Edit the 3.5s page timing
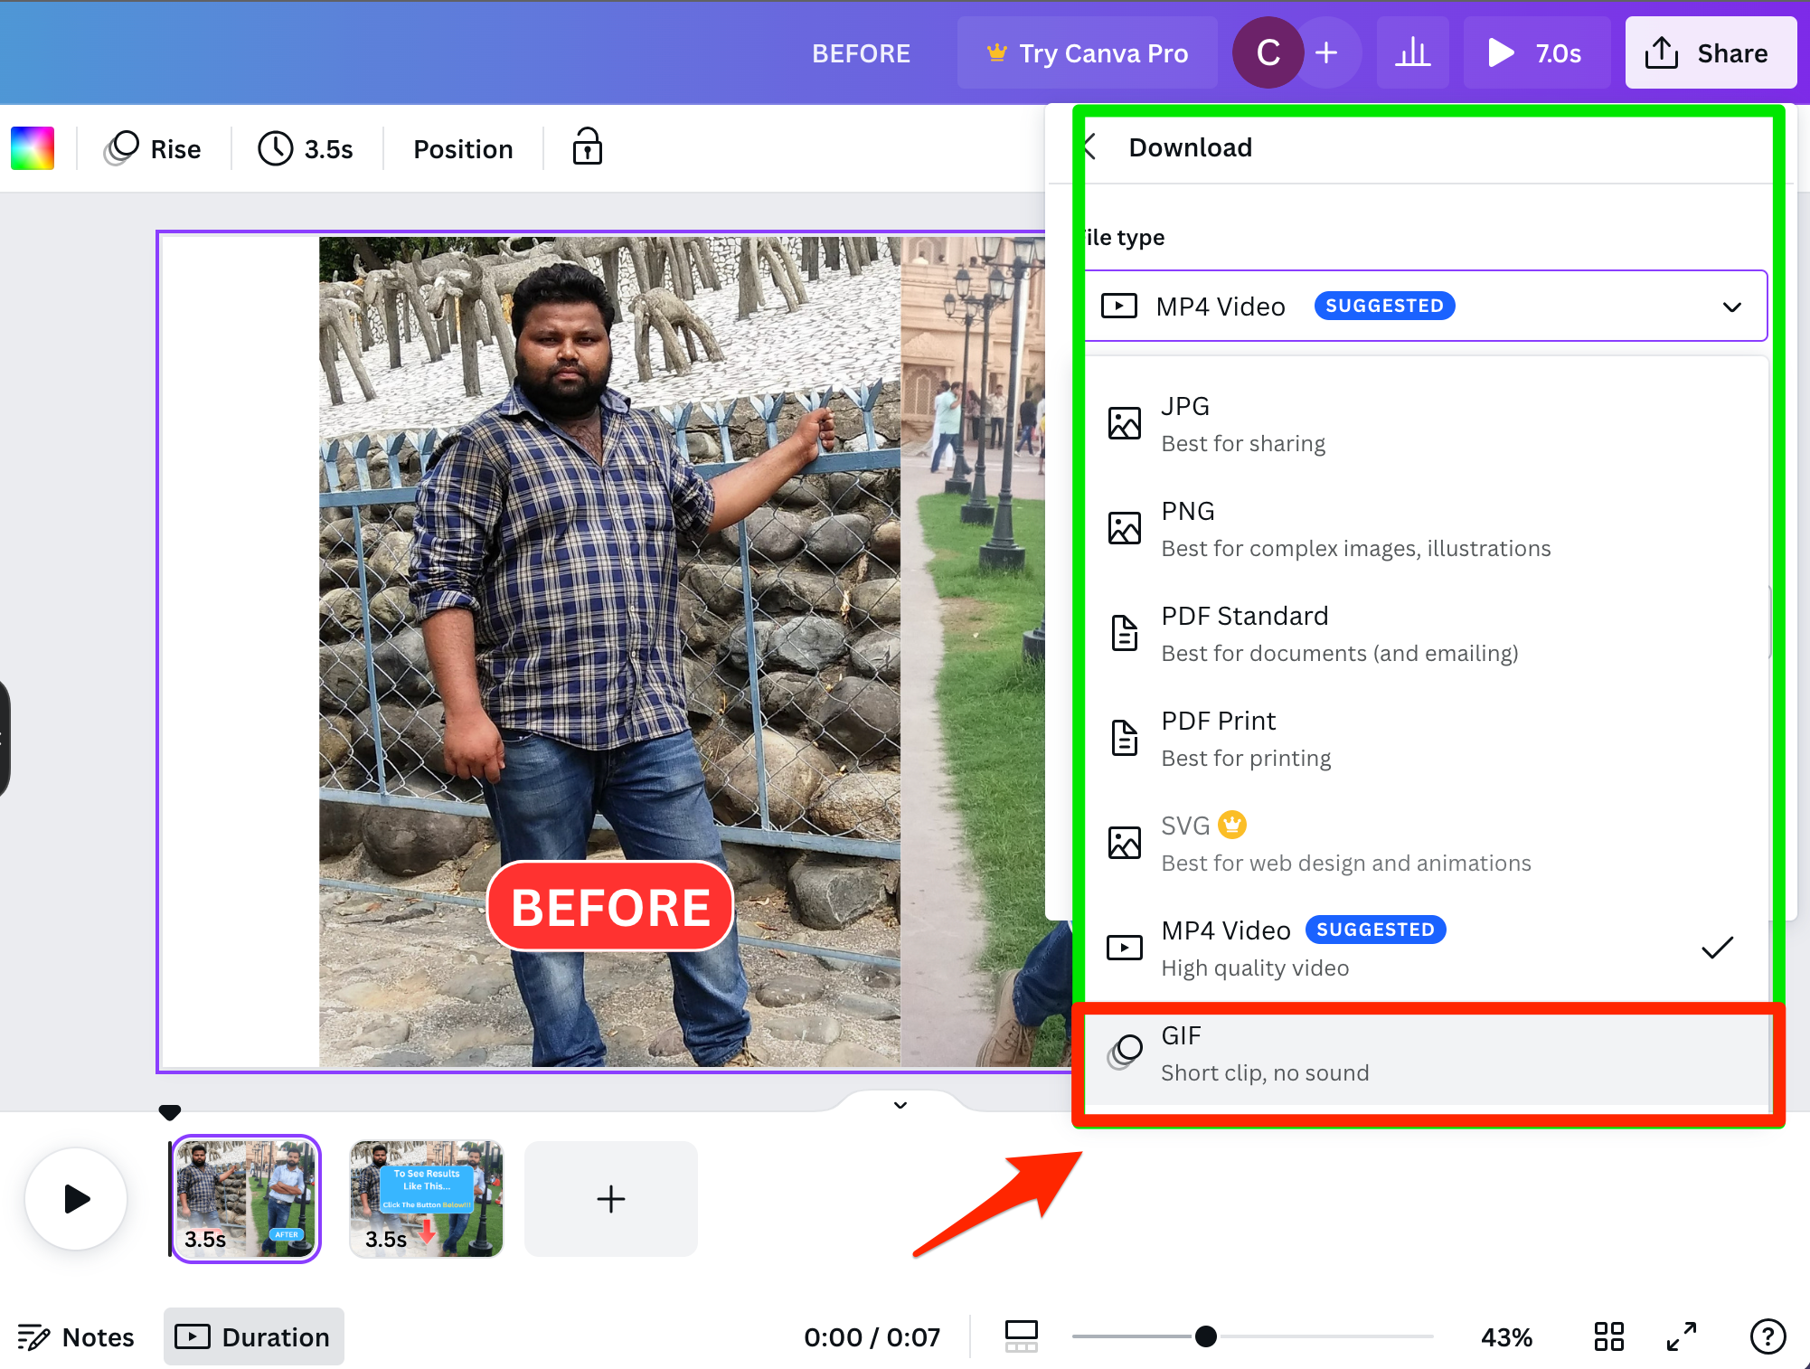Viewport: 1810px width, 1369px height. pos(306,148)
